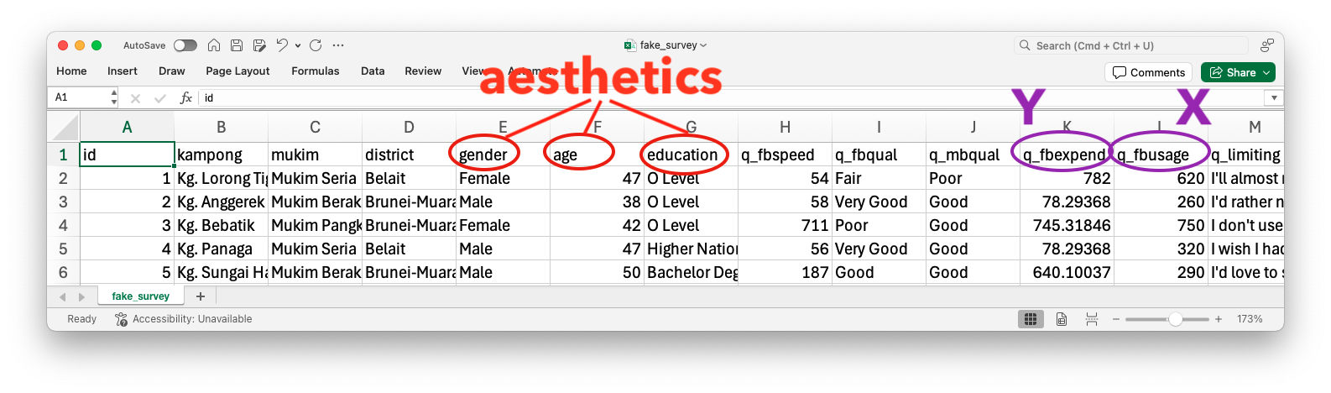Screen dimensions: 1331x393
Task: Switch to Page Break Preview mode
Action: click(x=1092, y=319)
